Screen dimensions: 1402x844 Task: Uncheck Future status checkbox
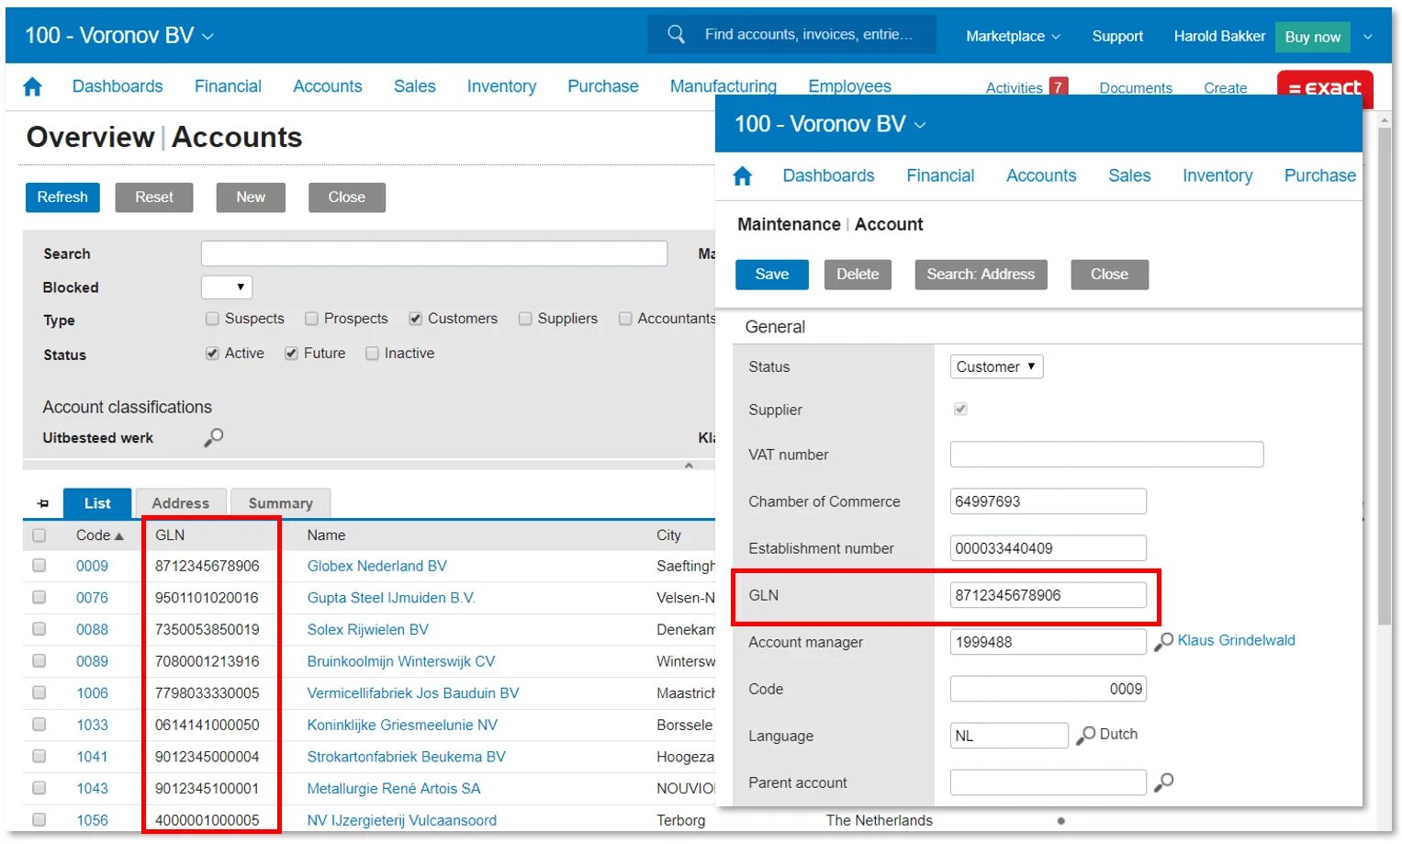pos(291,354)
